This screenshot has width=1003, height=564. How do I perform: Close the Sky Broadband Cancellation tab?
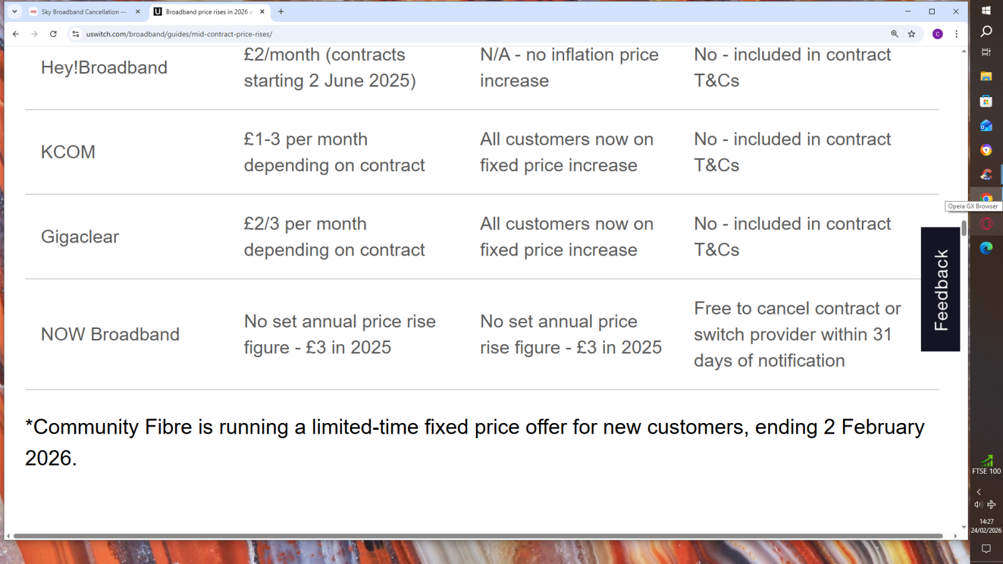click(138, 12)
